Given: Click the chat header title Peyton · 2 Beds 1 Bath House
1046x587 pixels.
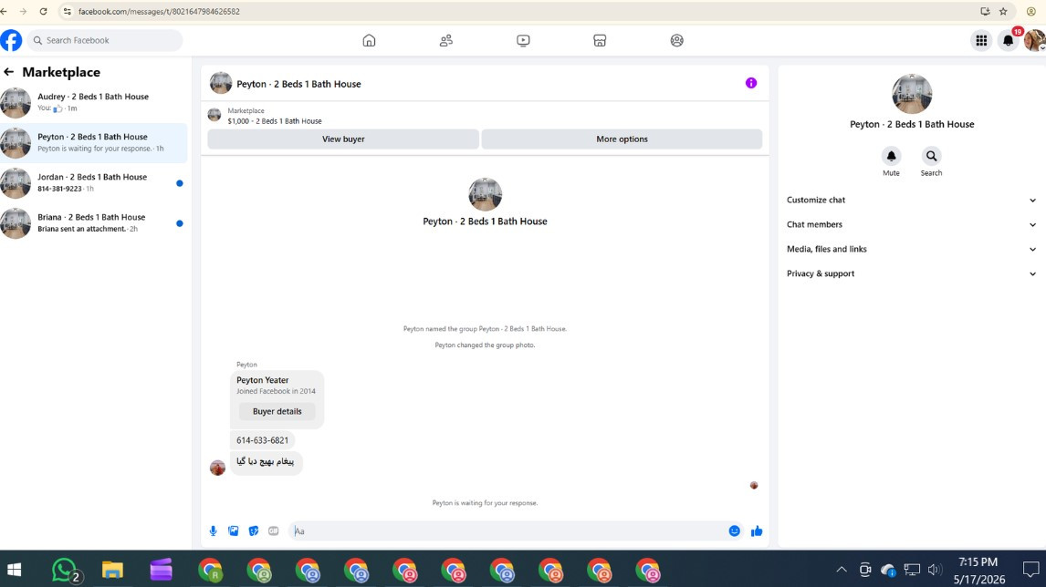Looking at the screenshot, I should click(x=298, y=84).
